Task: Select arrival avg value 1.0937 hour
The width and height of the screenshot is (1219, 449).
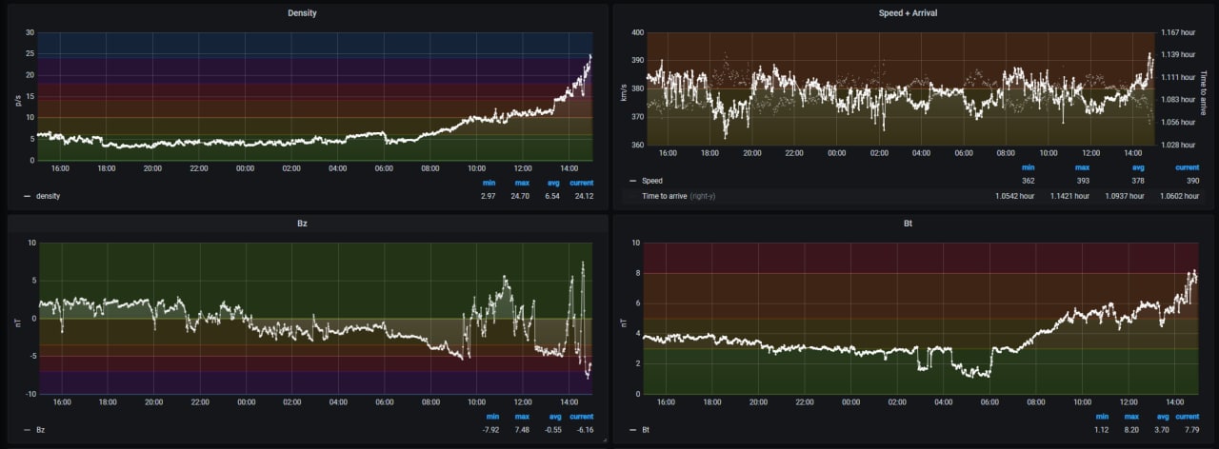Action: (1124, 195)
